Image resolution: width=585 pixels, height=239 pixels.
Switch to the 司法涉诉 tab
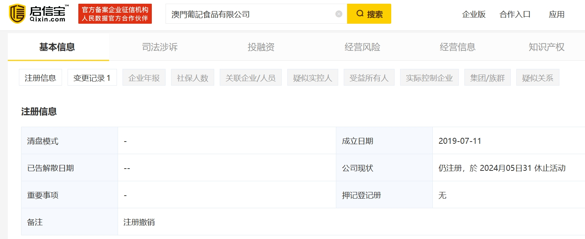pos(160,47)
